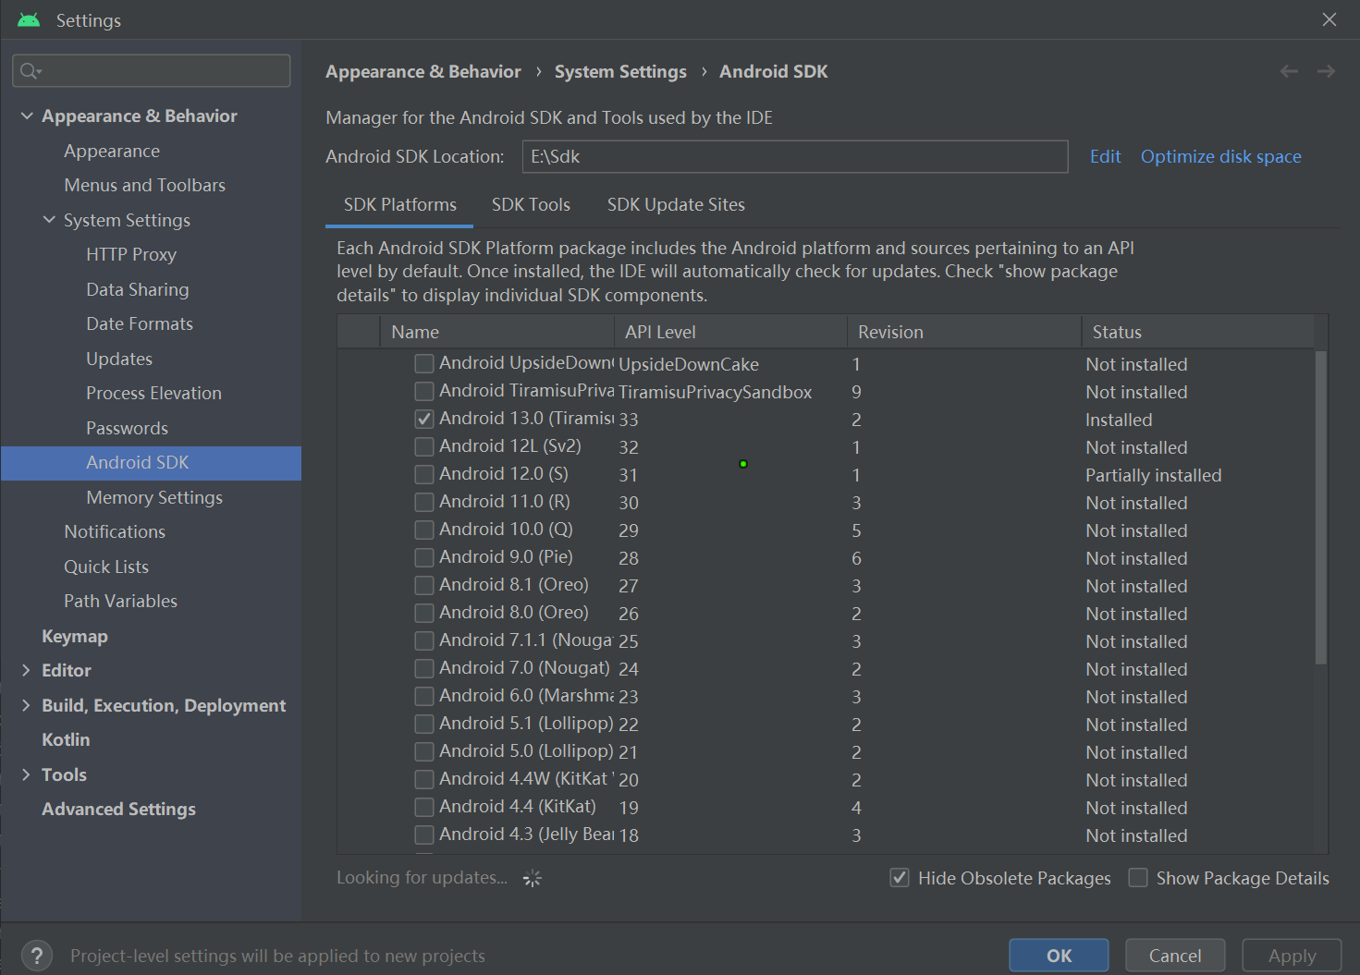
Task: Close the Settings dialog window
Action: 1329,19
